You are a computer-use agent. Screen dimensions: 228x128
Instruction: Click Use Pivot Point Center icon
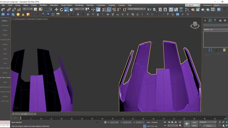coord(87,10)
